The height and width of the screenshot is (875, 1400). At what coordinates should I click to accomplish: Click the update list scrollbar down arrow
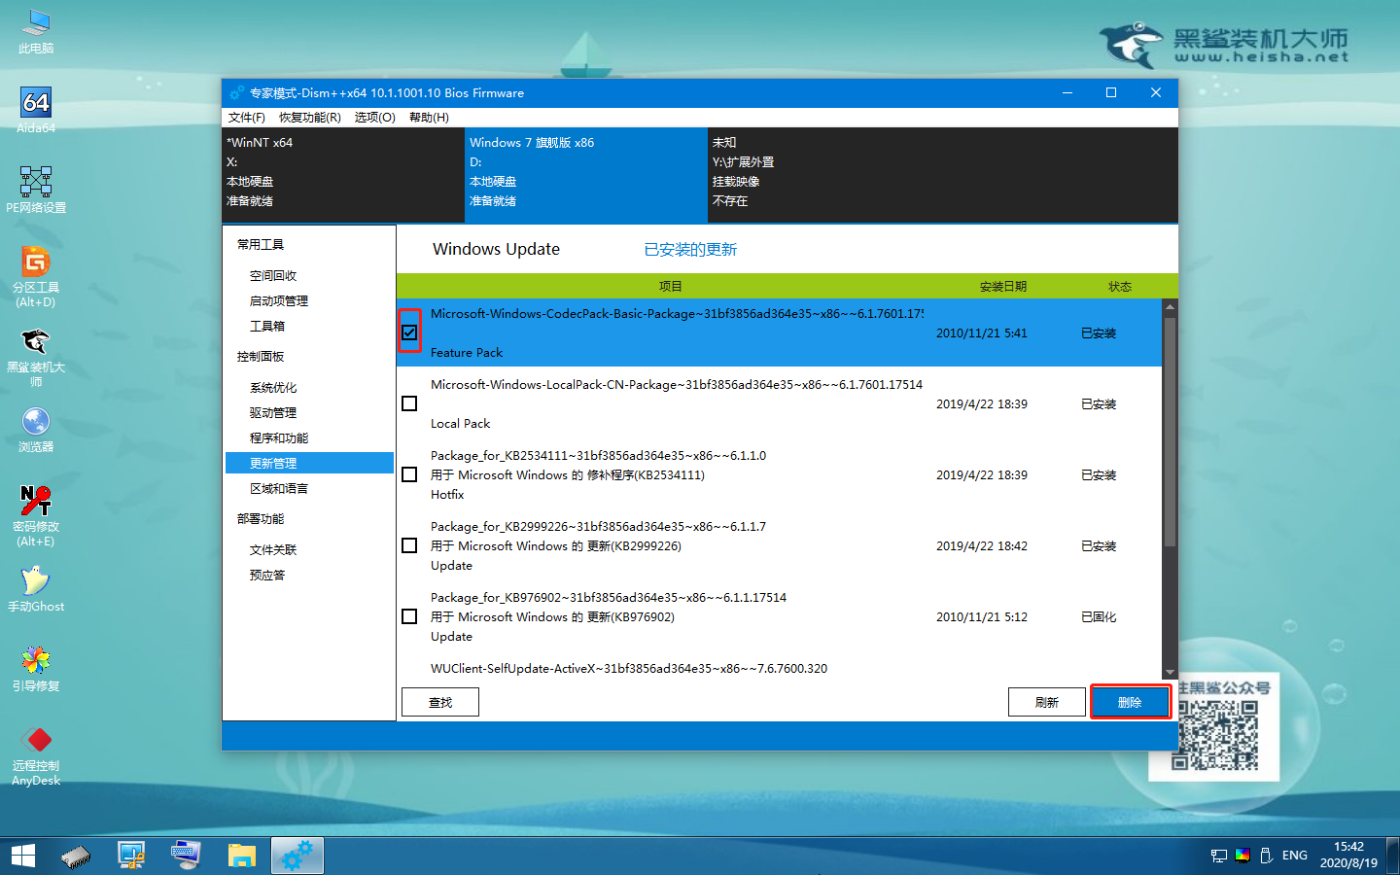[1170, 672]
